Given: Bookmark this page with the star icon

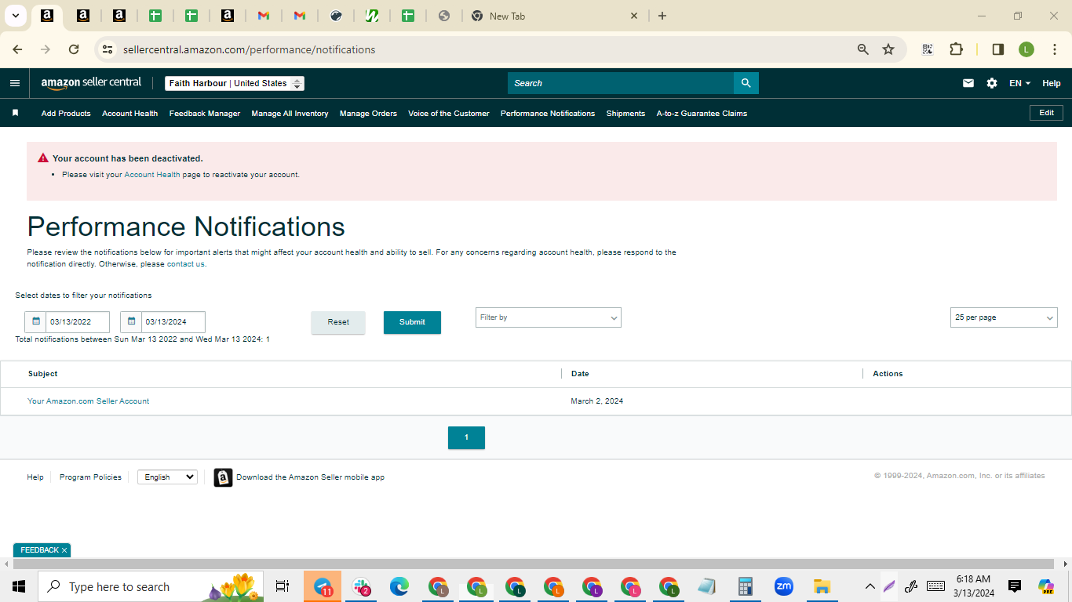Looking at the screenshot, I should tap(888, 49).
